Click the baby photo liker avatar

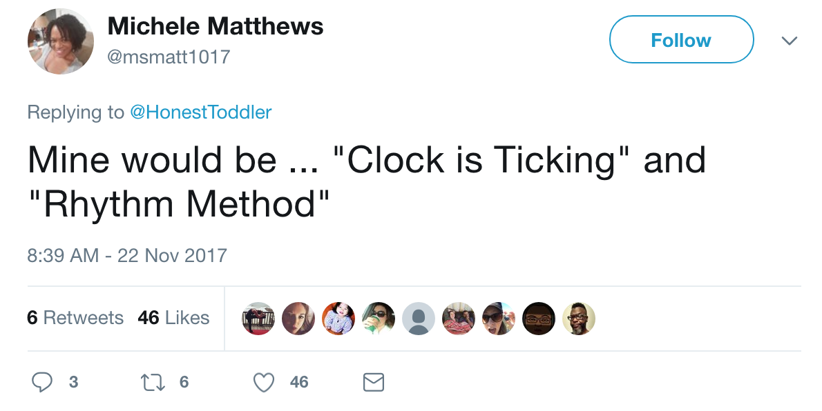pyautogui.click(x=338, y=319)
